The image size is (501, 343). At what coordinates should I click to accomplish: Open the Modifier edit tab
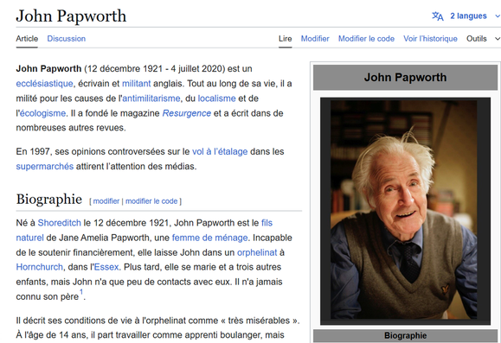tap(315, 39)
